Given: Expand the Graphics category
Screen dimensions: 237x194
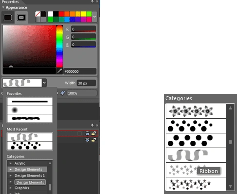Looking at the screenshot, I should coord(11,188).
